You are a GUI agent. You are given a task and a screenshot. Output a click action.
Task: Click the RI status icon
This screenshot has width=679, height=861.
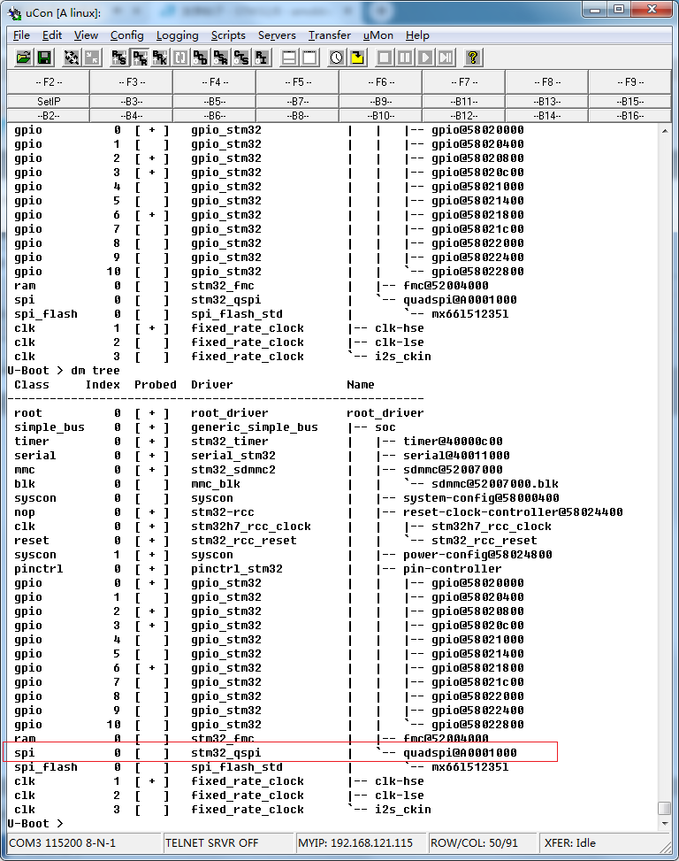click(x=261, y=58)
